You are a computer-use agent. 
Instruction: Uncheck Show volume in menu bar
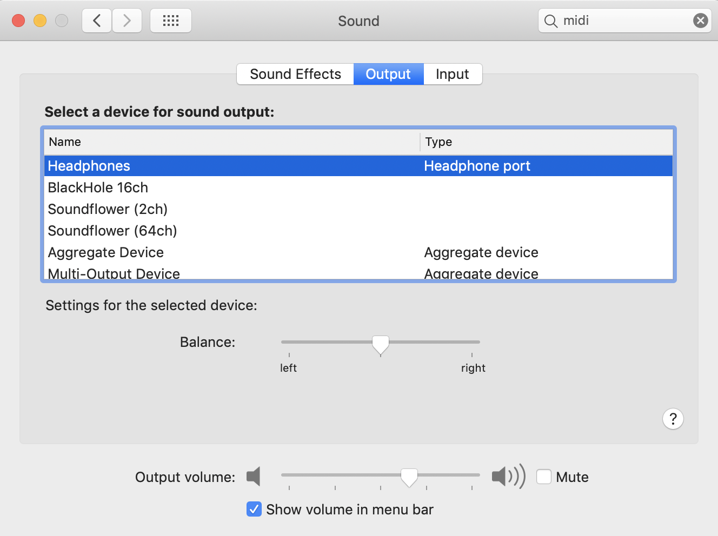254,510
